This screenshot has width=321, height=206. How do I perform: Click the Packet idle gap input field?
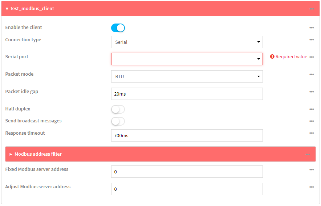pos(187,94)
